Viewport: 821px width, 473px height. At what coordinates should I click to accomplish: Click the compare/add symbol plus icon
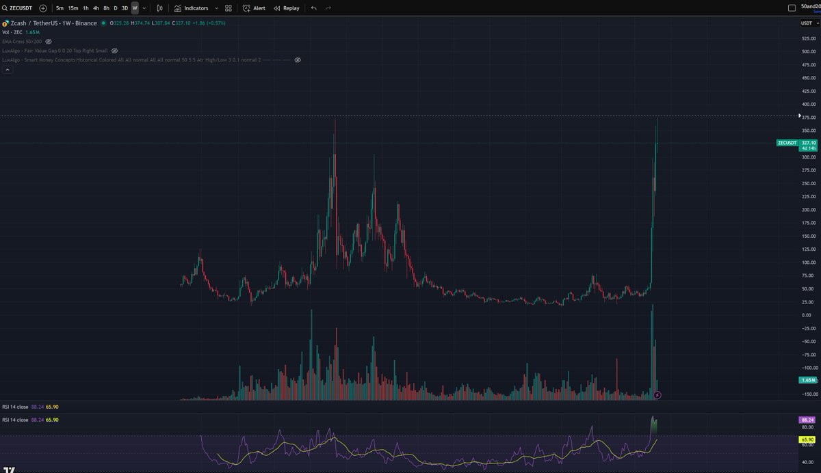click(43, 8)
